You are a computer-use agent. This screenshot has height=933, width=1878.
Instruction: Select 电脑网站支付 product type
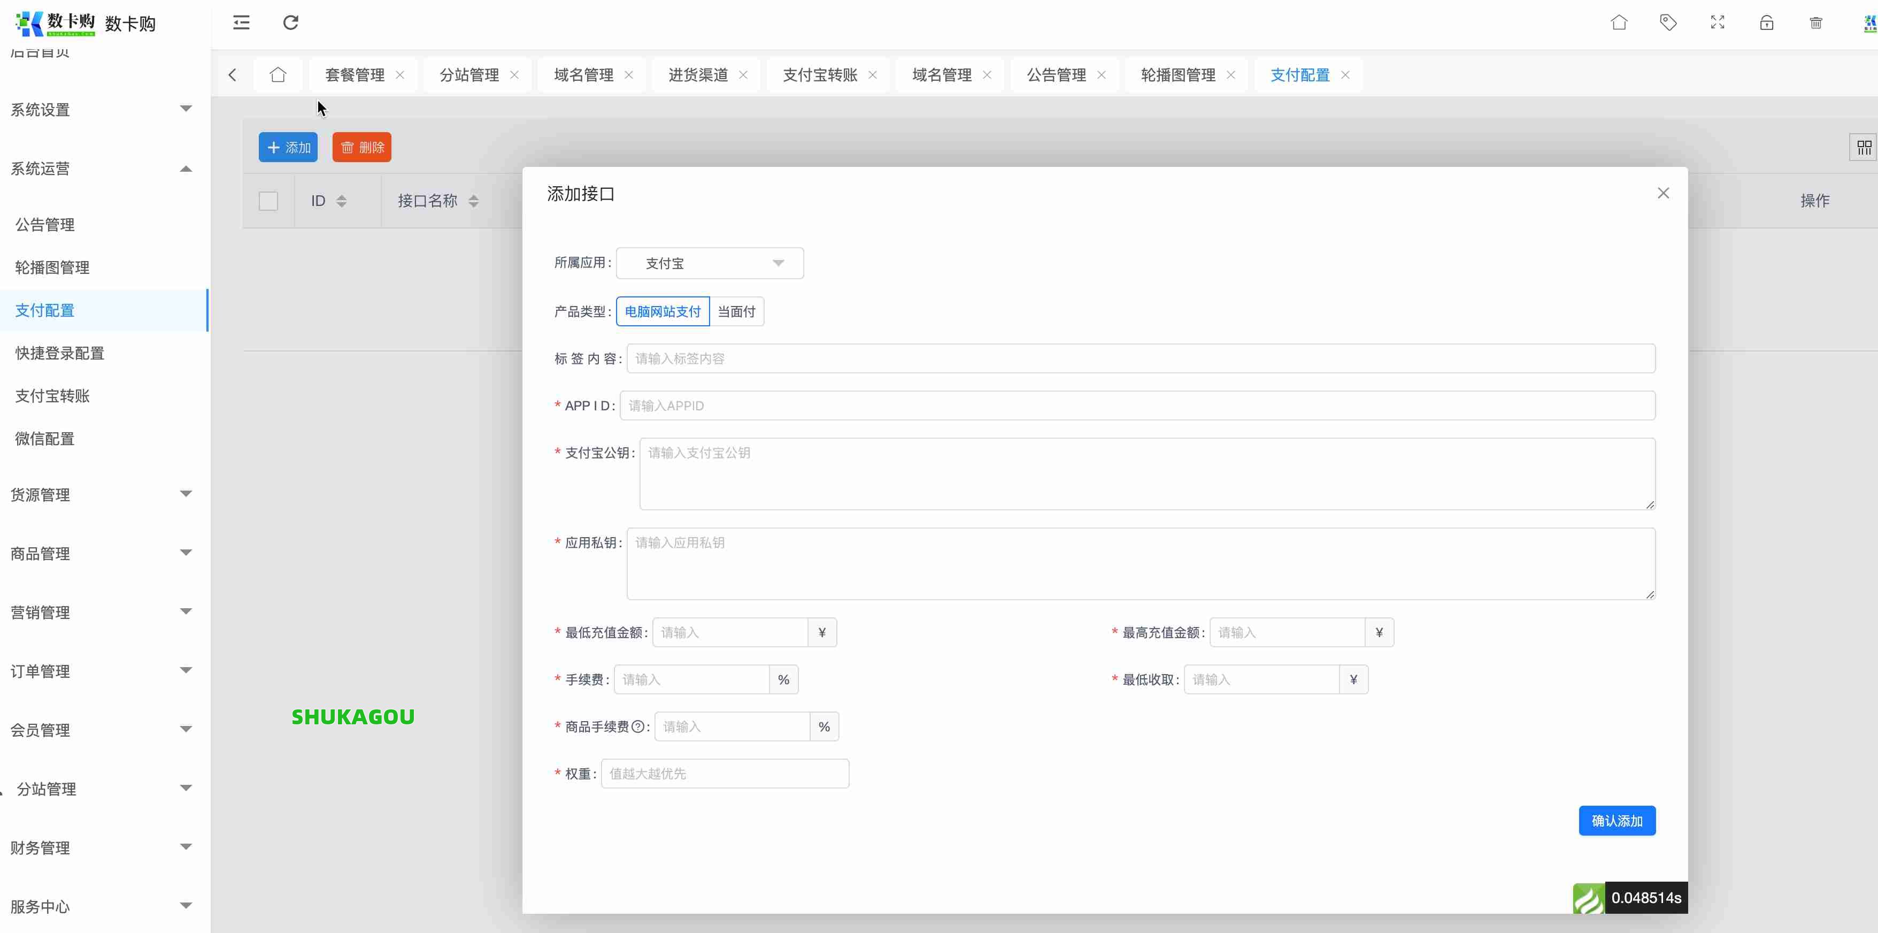click(x=662, y=311)
